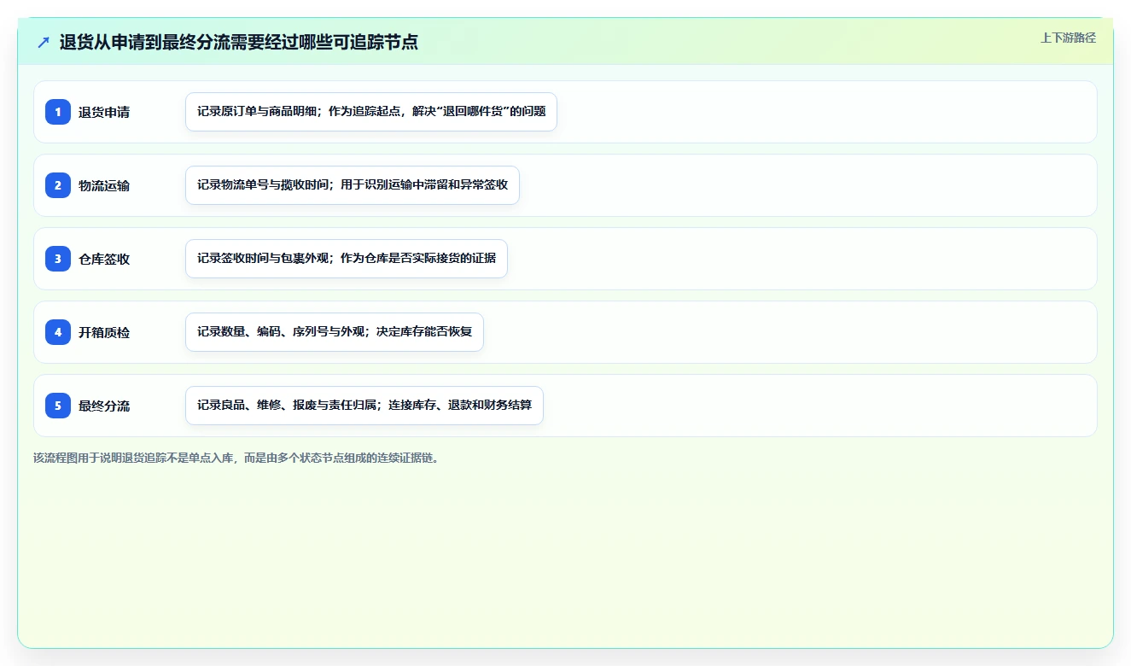Click the footnote 该流程图用于说明退货追踪
Viewport: 1131px width, 666px height.
(x=237, y=458)
